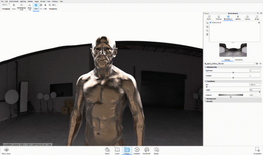Click the HDRI file name field
Screen dimensions: 263x155
pyautogui.click(x=230, y=64)
